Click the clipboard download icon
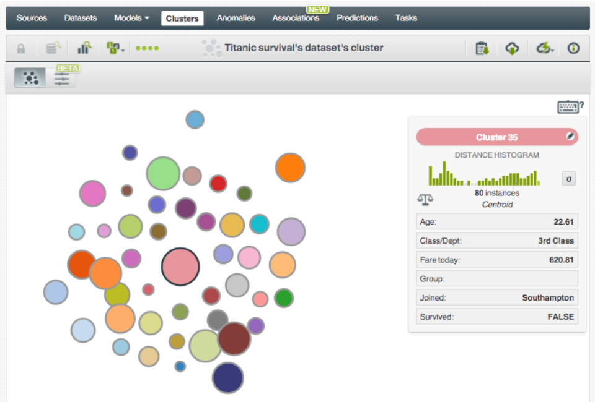The width and height of the screenshot is (595, 402). pos(482,48)
